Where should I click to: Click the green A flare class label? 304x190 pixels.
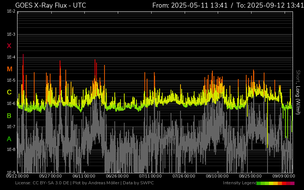click(x=9, y=139)
